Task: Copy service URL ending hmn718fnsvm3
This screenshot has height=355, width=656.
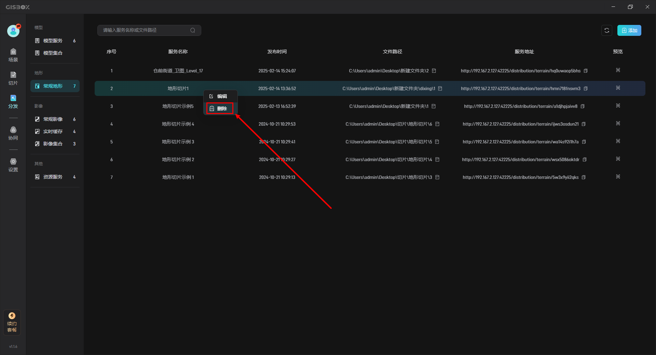Action: point(586,88)
